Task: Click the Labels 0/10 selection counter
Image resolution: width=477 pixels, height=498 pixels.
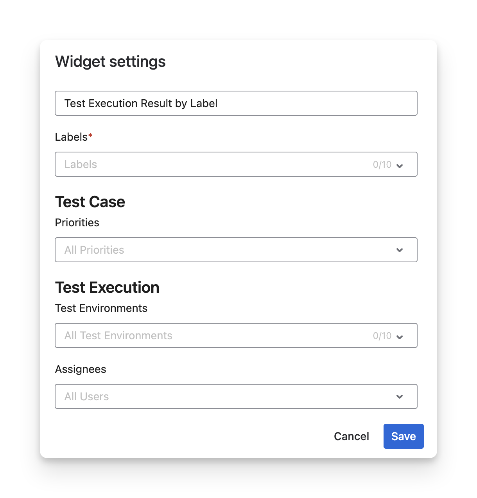Action: pyautogui.click(x=382, y=165)
